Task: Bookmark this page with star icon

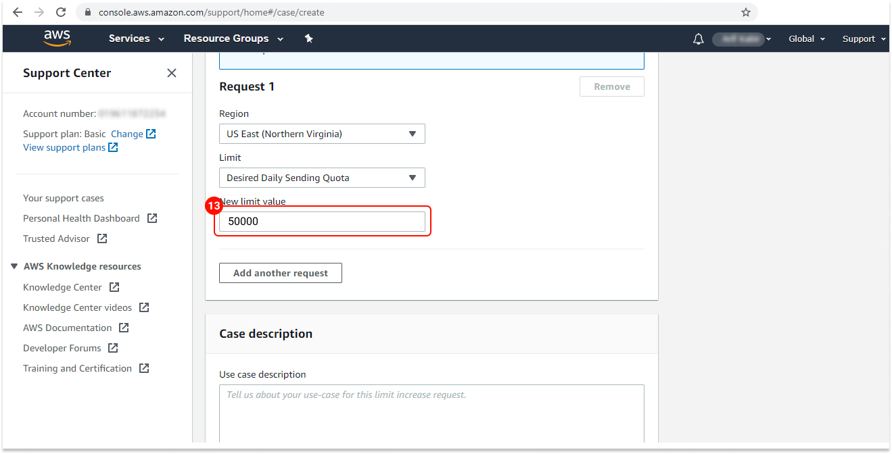Action: 745,12
